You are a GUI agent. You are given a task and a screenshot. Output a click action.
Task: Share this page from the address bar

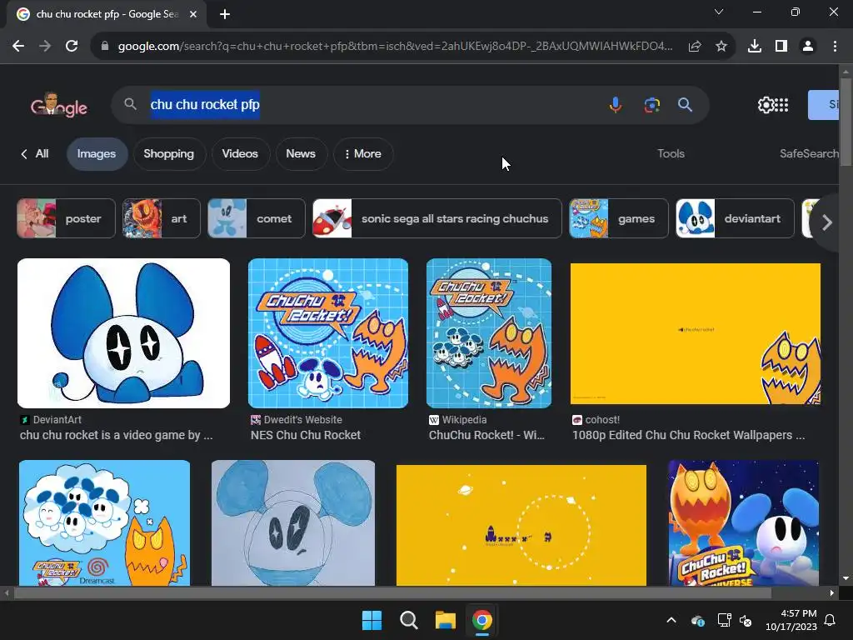click(694, 47)
